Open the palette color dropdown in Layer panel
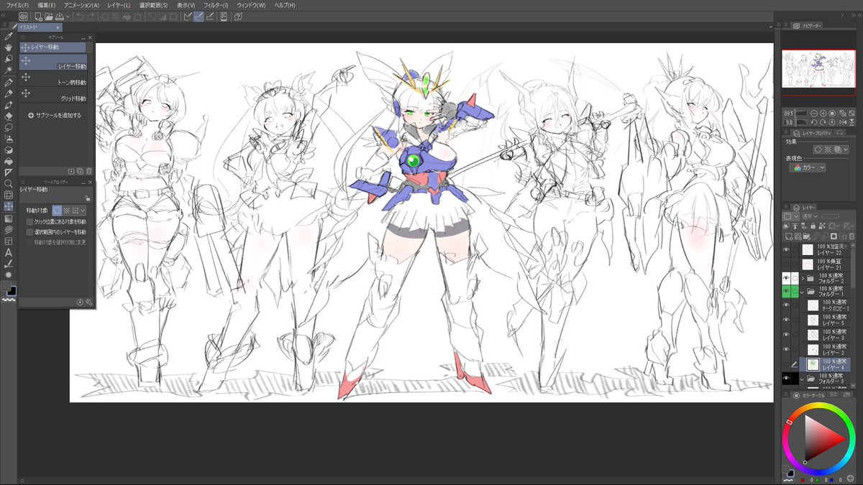This screenshot has width=863, height=485. click(793, 216)
